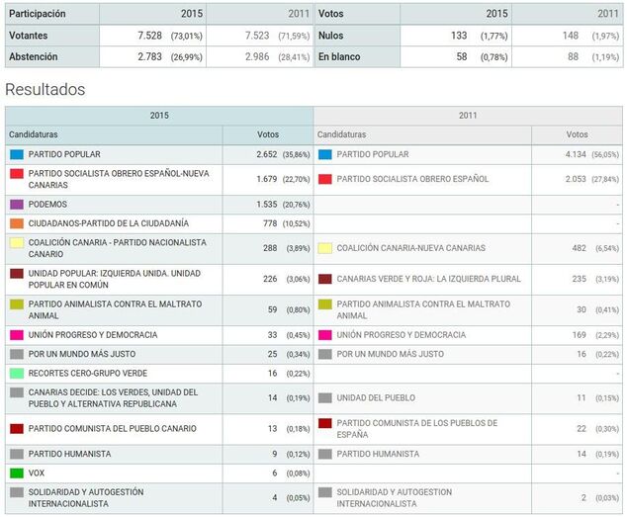Click the 1.535 votes for PODEMOS
This screenshot has width=627, height=517.
point(267,205)
